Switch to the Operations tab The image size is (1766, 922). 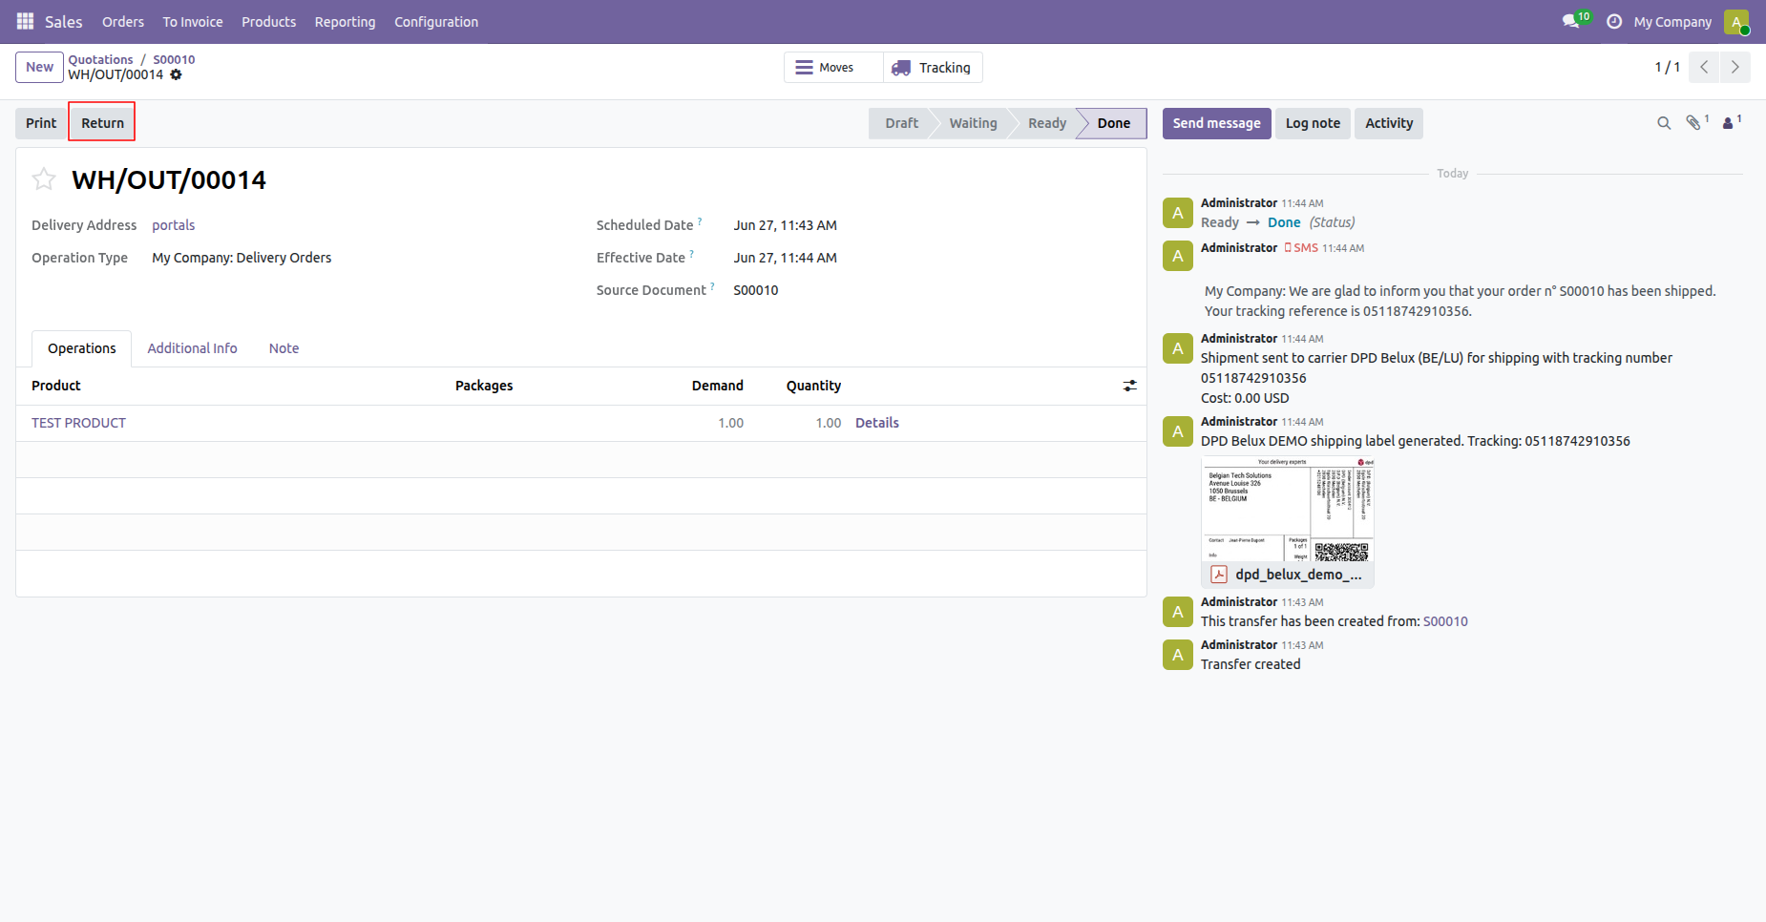82,348
